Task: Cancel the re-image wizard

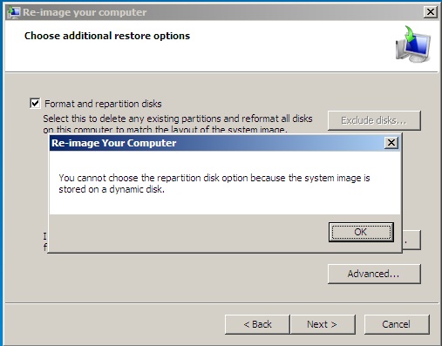Action: (x=397, y=324)
